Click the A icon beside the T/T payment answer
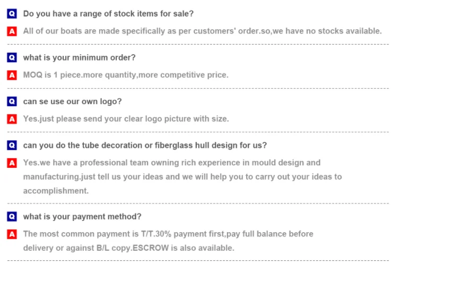This screenshot has height=281, width=453. (12, 234)
